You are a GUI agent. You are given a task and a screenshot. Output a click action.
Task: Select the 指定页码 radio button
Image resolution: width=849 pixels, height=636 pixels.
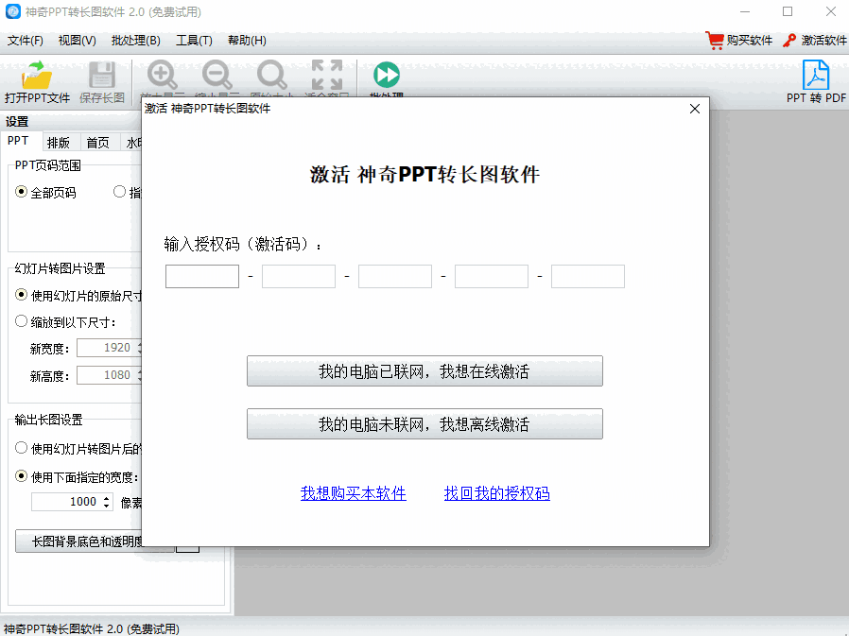(x=120, y=192)
